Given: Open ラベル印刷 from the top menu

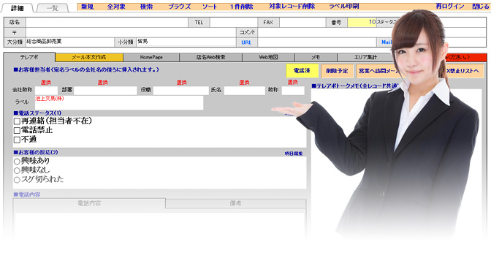Looking at the screenshot, I should [344, 7].
